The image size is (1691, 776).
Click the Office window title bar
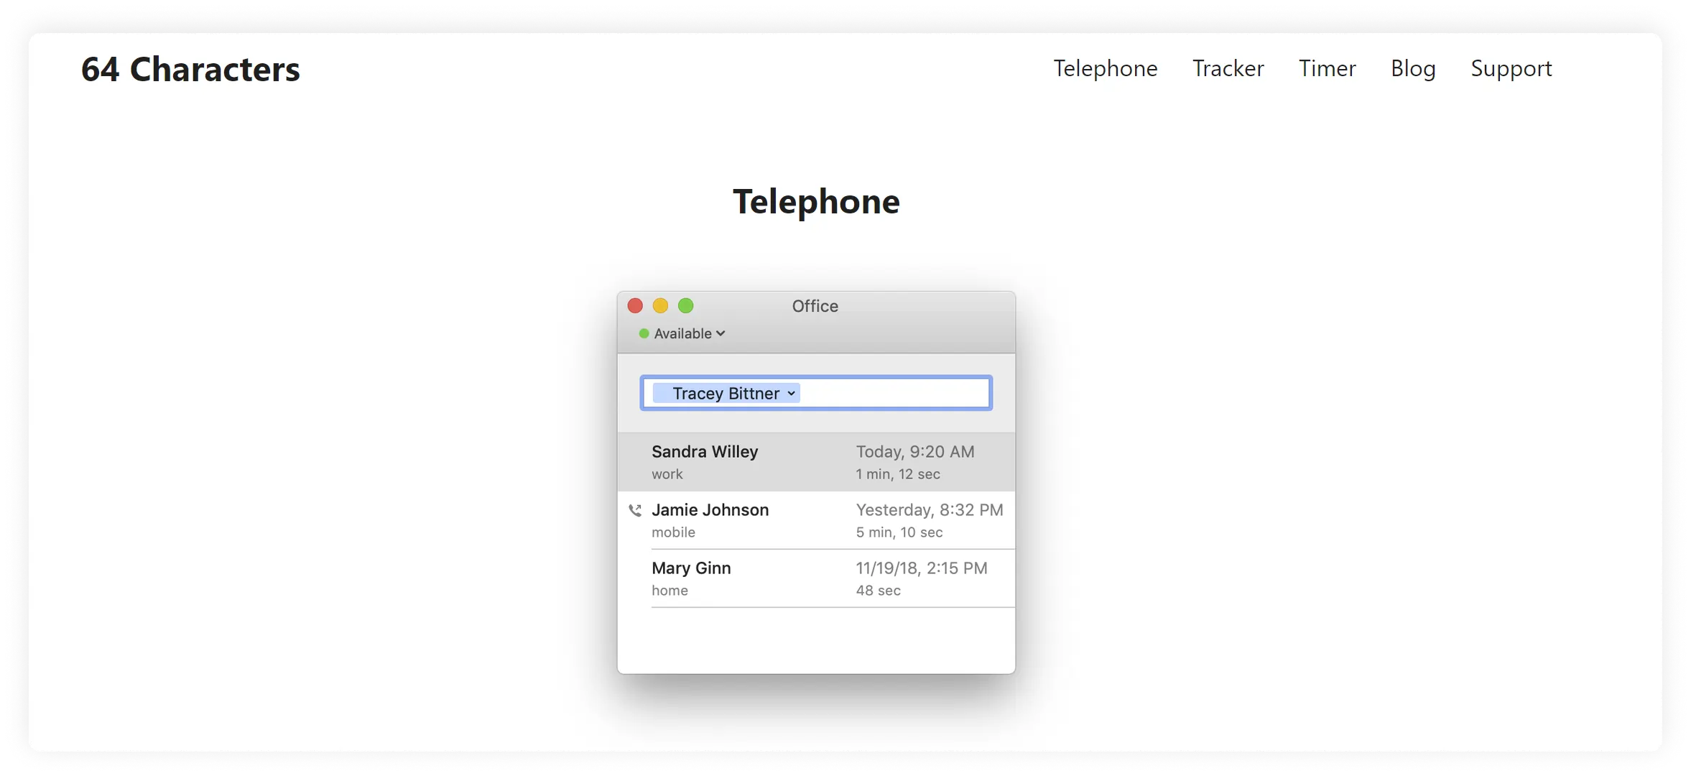click(x=814, y=305)
